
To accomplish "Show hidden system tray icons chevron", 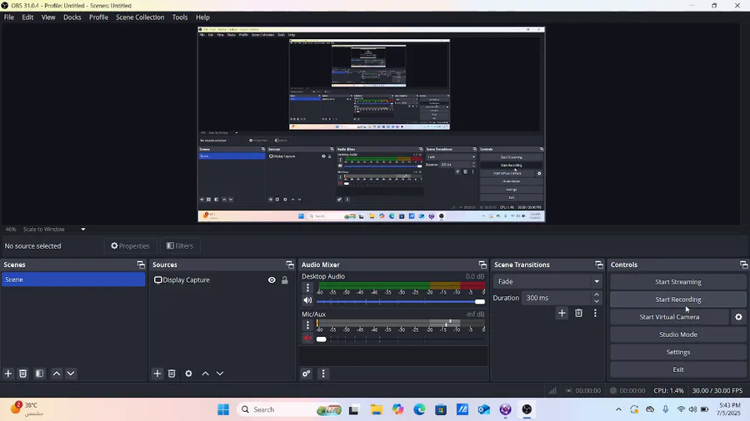I will [618, 409].
